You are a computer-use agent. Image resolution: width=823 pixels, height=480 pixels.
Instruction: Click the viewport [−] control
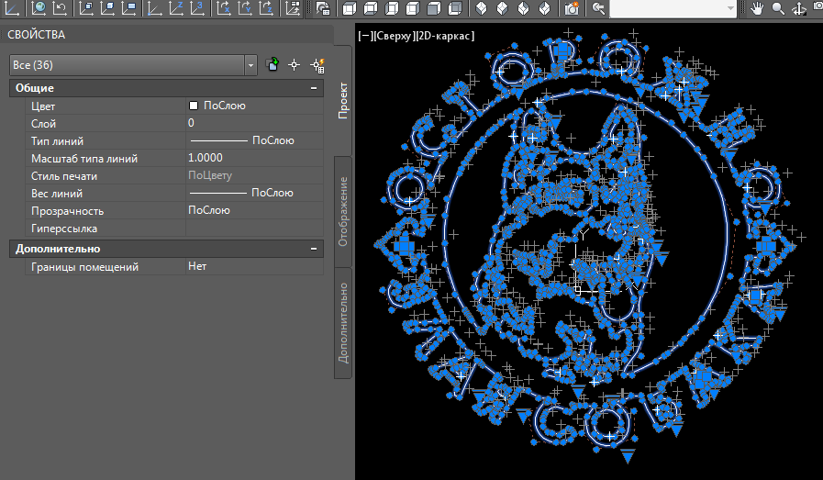(365, 36)
